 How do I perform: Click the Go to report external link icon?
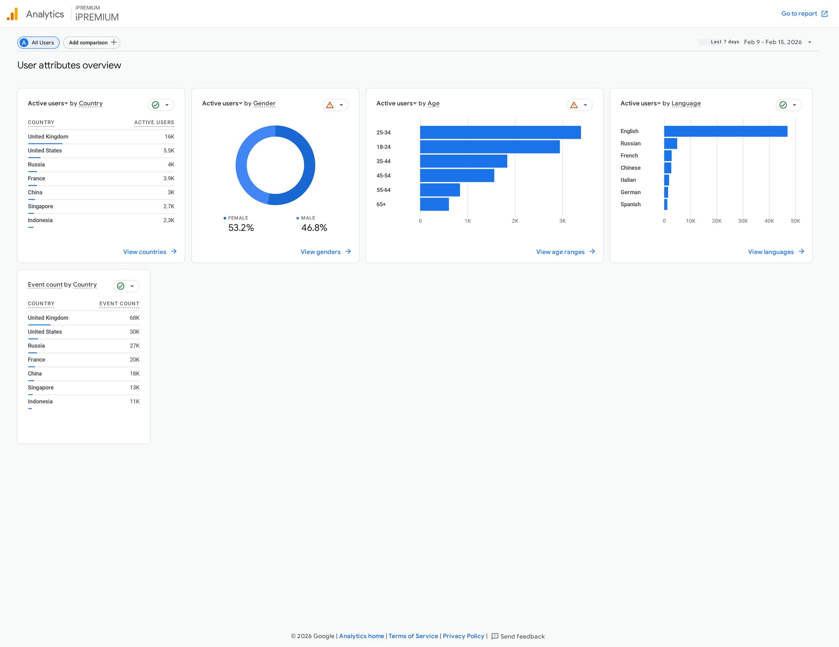[824, 14]
